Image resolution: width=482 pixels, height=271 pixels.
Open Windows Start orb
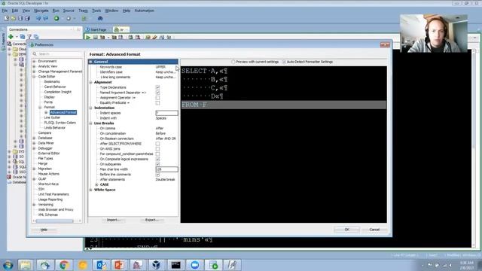[8, 265]
